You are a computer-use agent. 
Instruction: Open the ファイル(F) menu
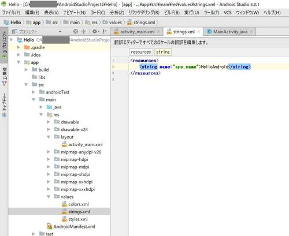[x=11, y=13]
